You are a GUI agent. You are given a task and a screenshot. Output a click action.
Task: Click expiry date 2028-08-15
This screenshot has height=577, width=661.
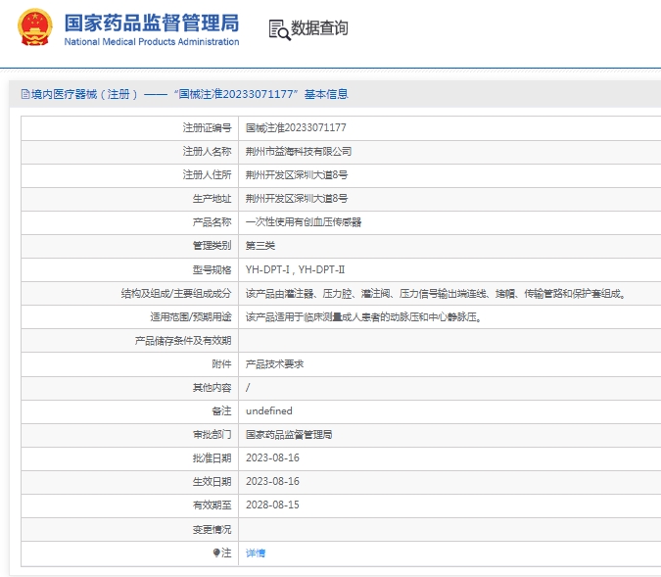tap(272, 505)
